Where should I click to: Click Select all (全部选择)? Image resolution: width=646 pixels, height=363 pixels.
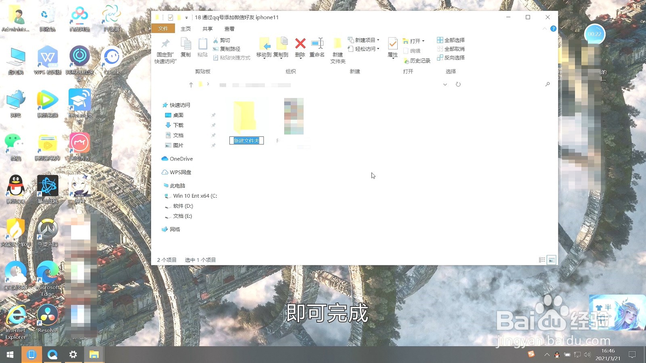tap(451, 40)
